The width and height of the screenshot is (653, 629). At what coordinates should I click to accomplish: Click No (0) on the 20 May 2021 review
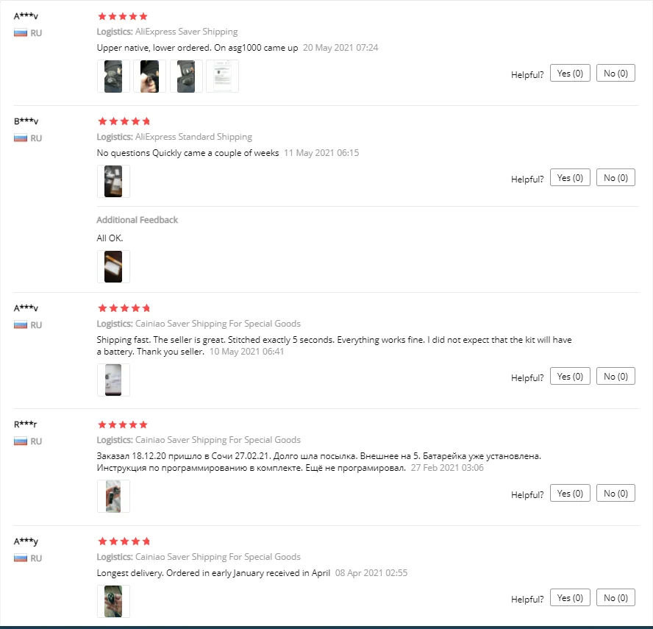pyautogui.click(x=615, y=74)
